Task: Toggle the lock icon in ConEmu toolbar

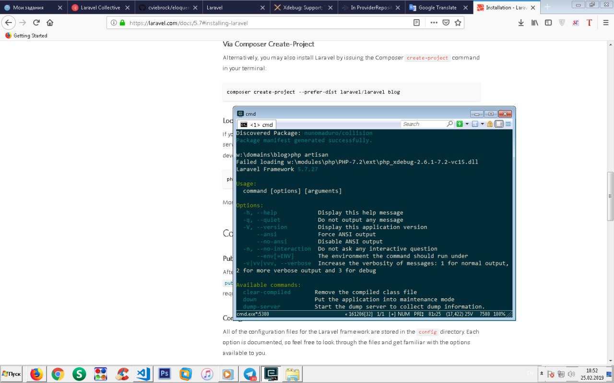Action: (x=490, y=124)
